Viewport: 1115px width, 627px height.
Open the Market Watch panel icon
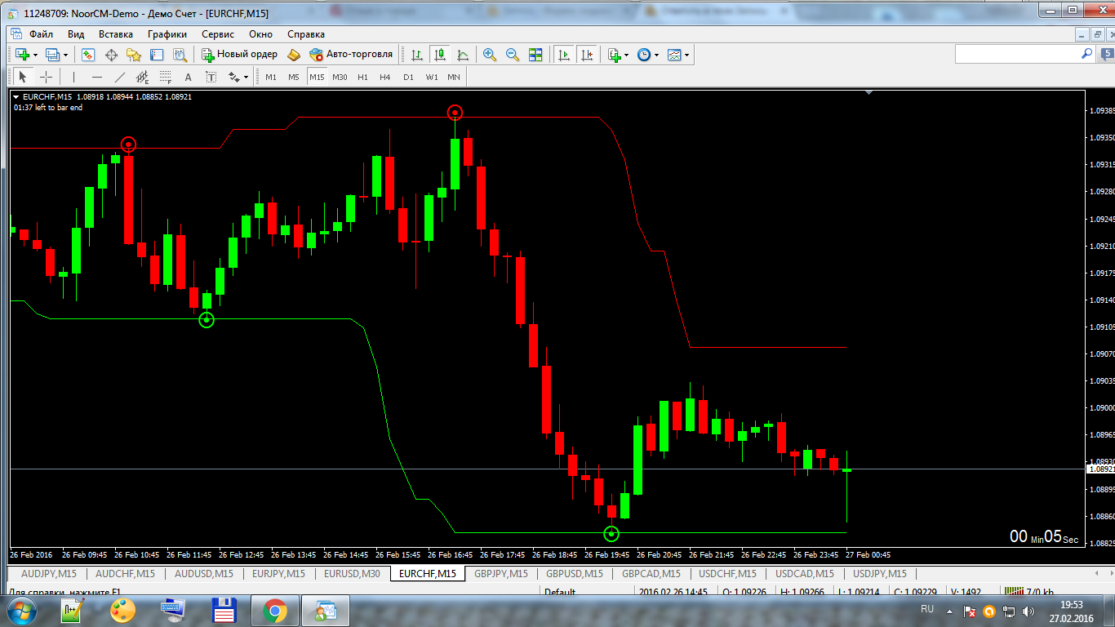(88, 55)
